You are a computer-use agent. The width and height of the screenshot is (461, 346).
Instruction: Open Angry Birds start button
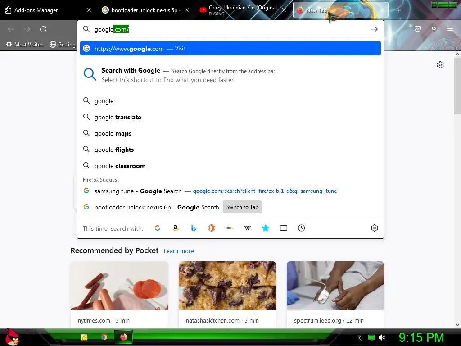click(x=12, y=337)
